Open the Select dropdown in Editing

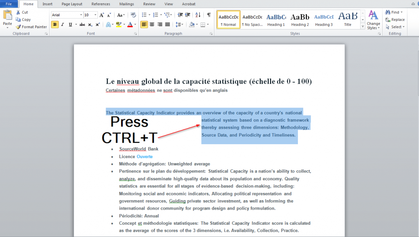[395, 27]
